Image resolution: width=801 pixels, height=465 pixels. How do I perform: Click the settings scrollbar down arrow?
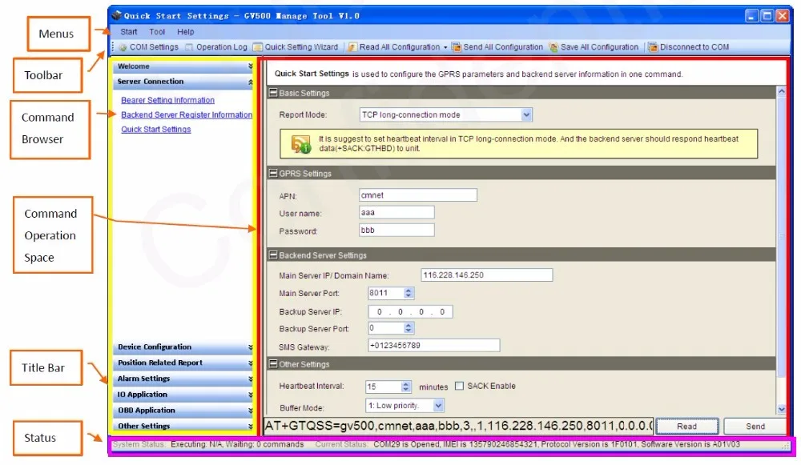781,409
